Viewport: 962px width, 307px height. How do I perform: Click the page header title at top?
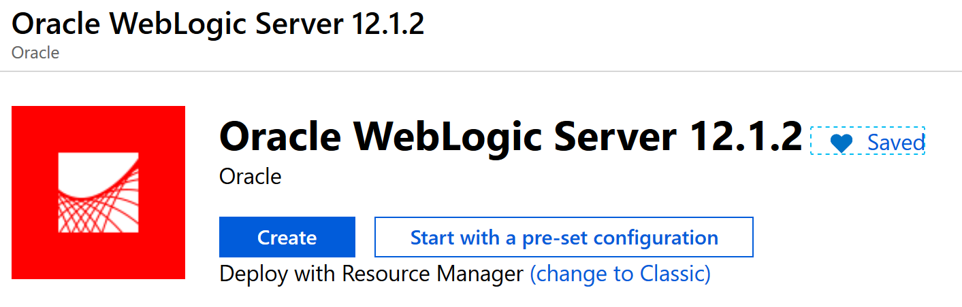pyautogui.click(x=218, y=24)
